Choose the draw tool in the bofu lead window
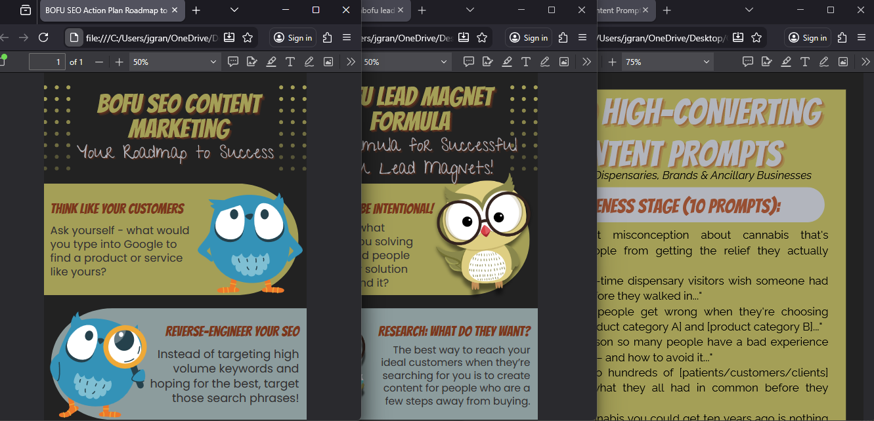Viewport: 874px width, 421px height. point(544,62)
